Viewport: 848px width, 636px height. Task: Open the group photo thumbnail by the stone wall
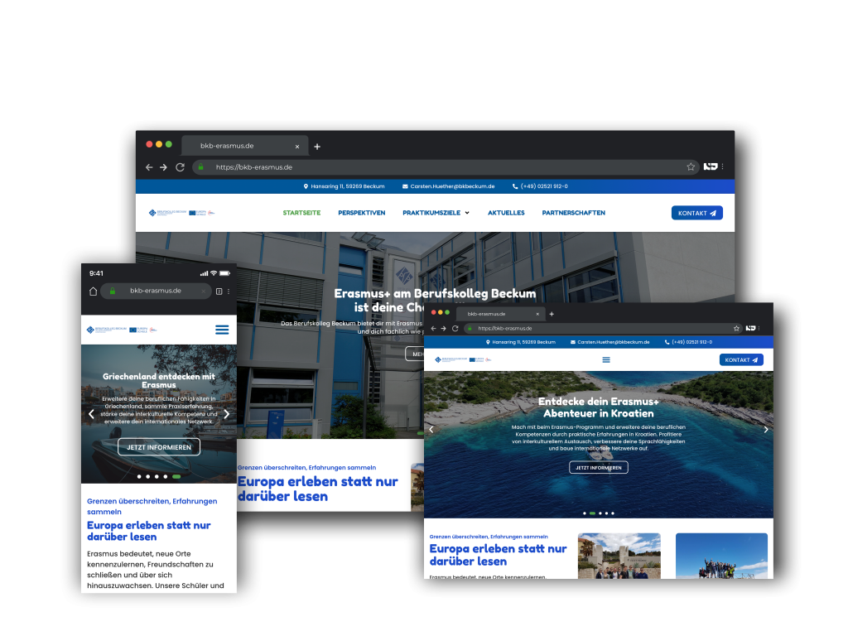click(x=619, y=556)
